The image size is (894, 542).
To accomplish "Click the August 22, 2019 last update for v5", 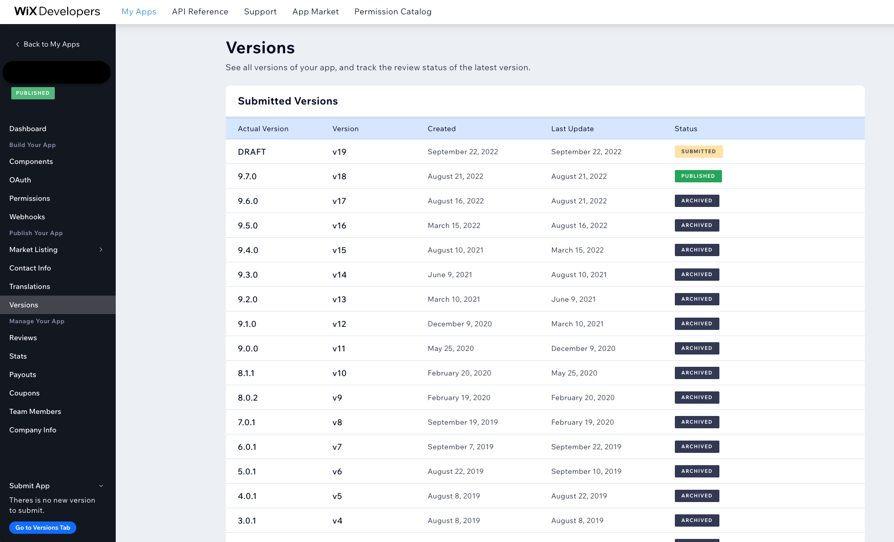I will point(579,496).
